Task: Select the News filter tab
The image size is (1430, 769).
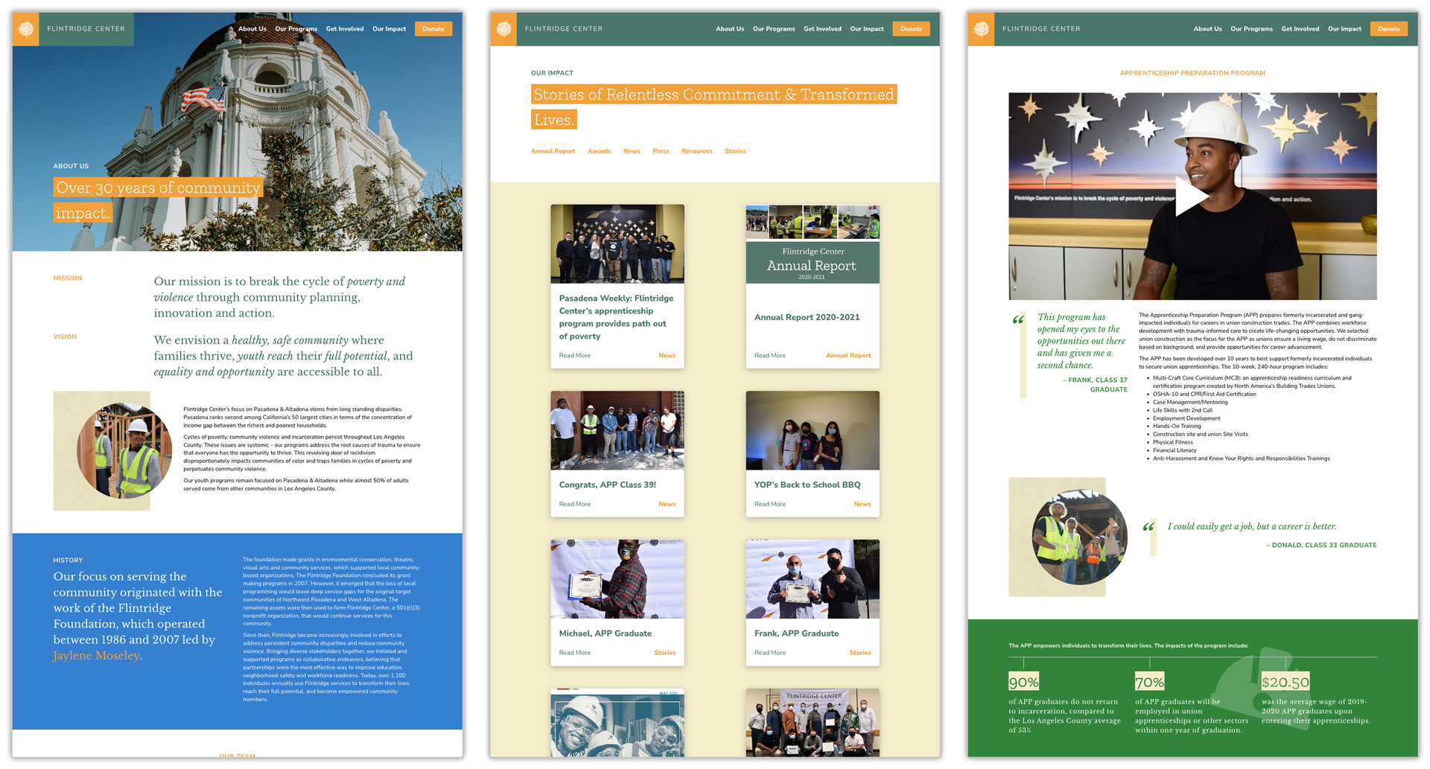Action: [x=632, y=151]
